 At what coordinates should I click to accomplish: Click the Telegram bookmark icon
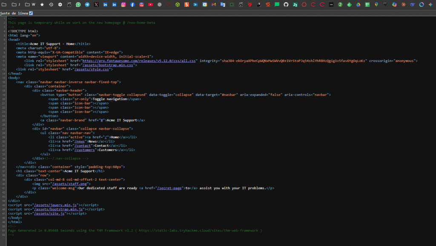coord(87,5)
